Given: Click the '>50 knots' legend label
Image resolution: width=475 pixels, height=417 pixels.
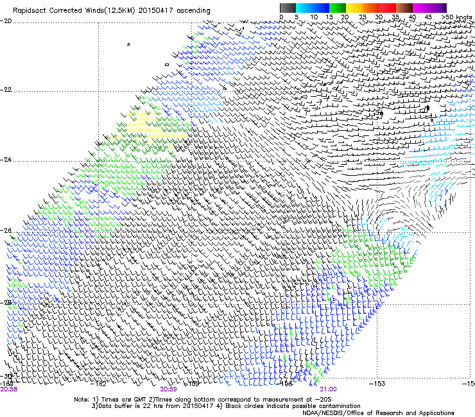Looking at the screenshot, I should (456, 17).
